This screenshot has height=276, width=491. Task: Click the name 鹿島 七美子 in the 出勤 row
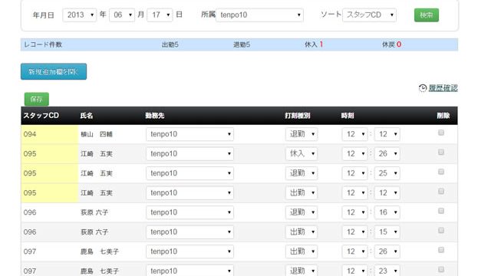[x=100, y=251]
